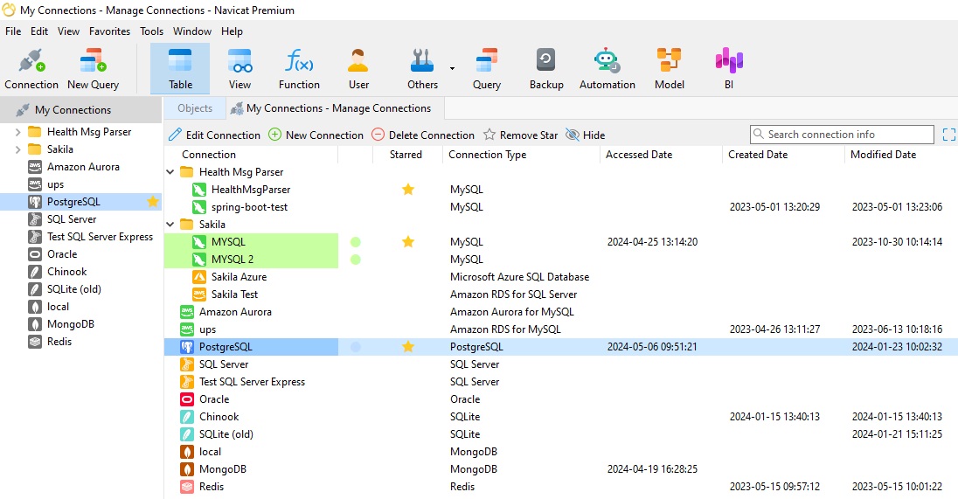The image size is (958, 499).
Task: Click the star beside PostgreSQL in sidebar
Action: (153, 202)
